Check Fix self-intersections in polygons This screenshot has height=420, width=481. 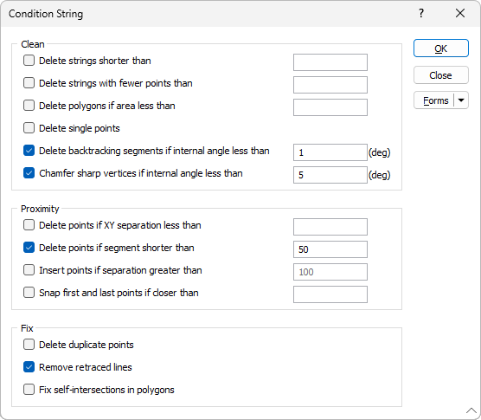29,390
